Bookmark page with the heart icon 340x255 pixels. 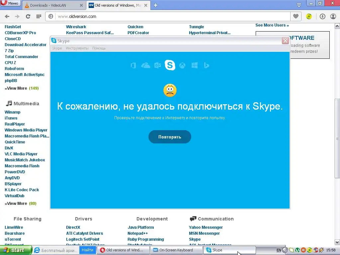click(296, 16)
